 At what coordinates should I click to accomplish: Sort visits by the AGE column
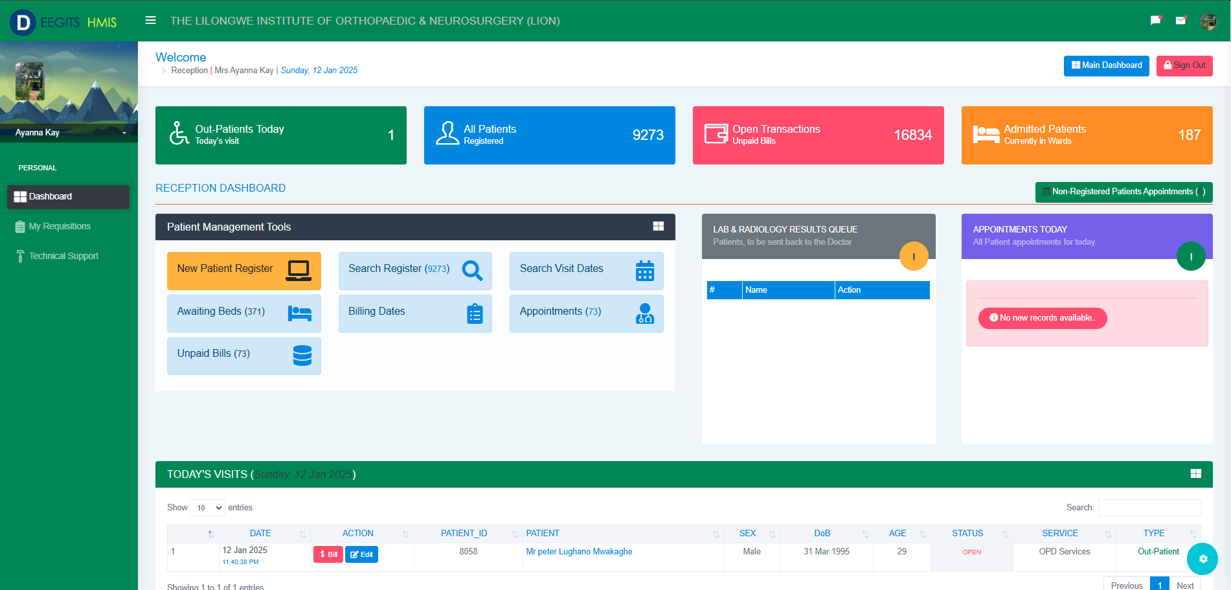[x=898, y=533]
